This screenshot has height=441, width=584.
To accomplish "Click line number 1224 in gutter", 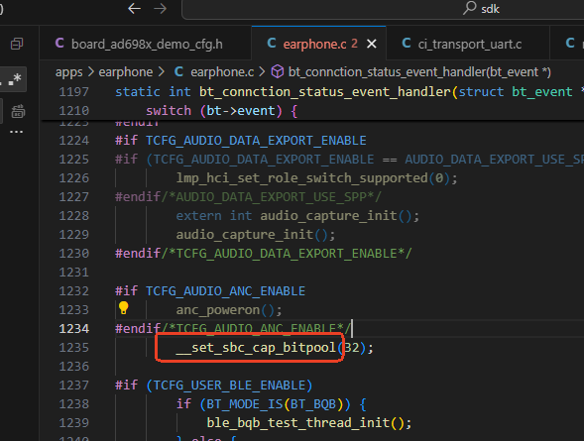I will (73, 141).
